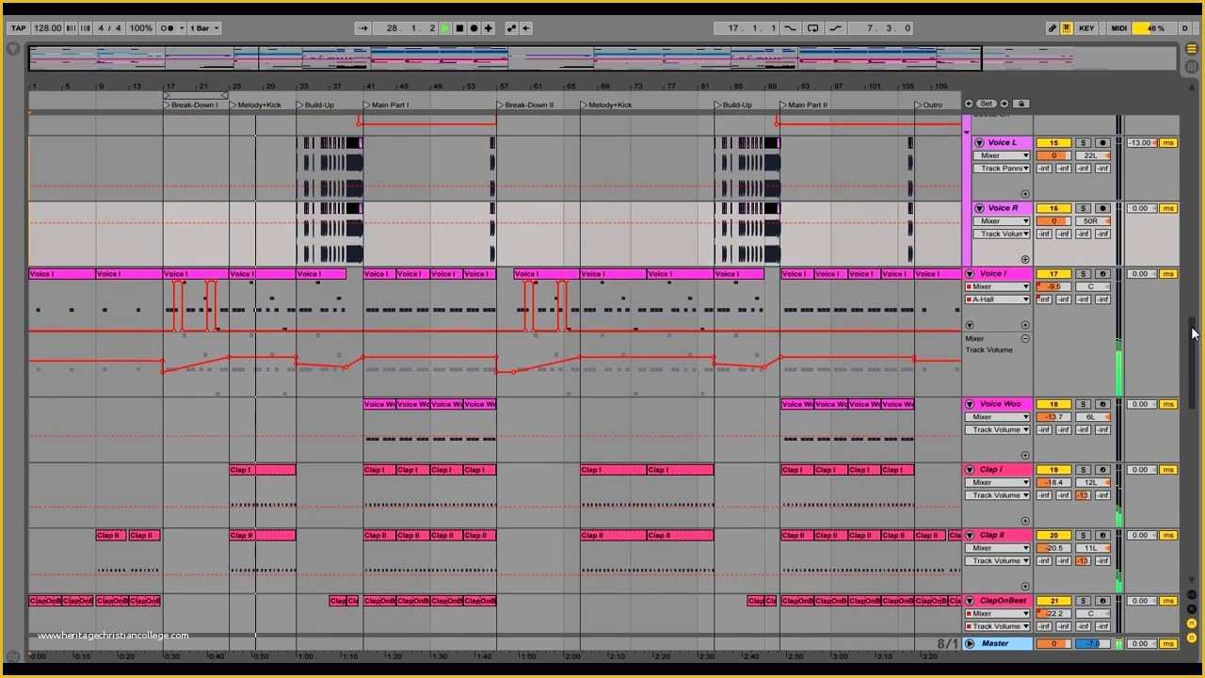Click the D overload indicator
This screenshot has height=678, width=1205.
[1185, 28]
